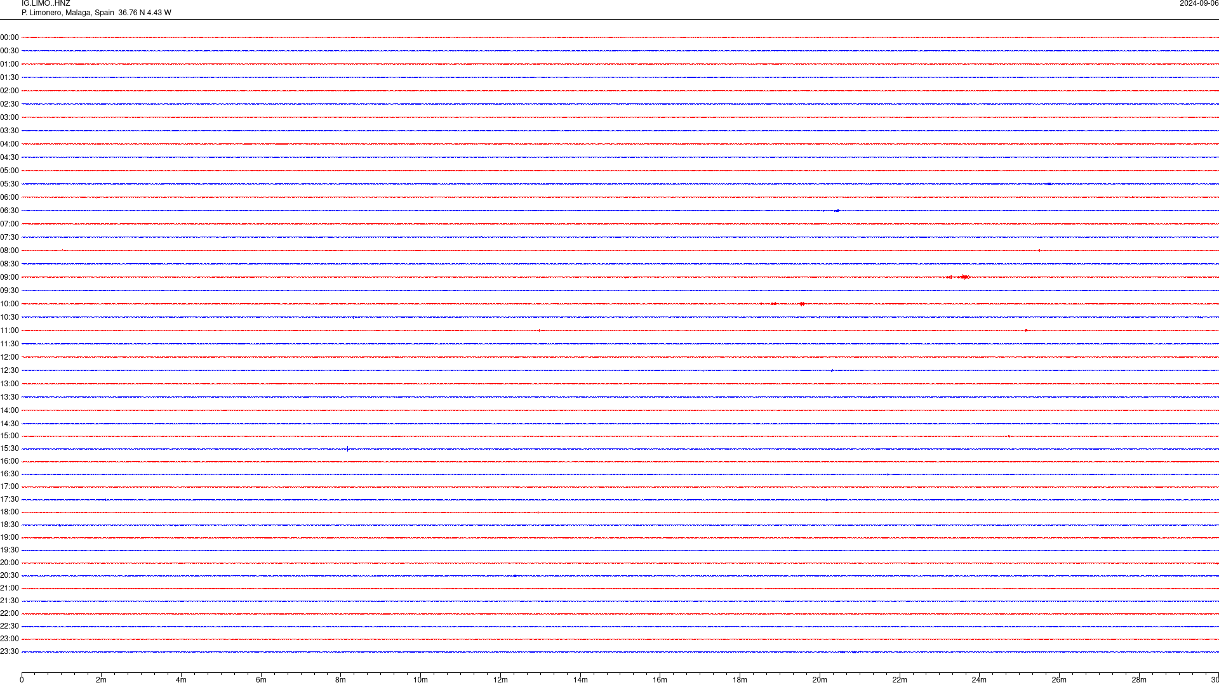Image resolution: width=1219 pixels, height=685 pixels.
Task: Click the 4m tick label on the time axis
Action: pos(182,680)
